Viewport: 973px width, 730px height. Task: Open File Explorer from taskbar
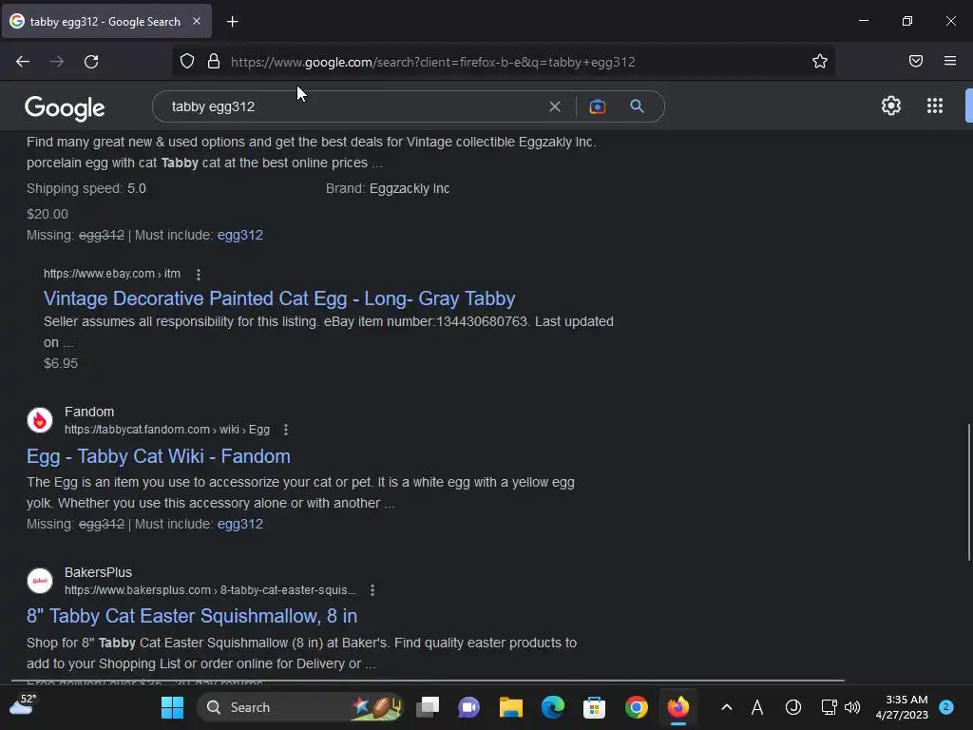tap(511, 707)
